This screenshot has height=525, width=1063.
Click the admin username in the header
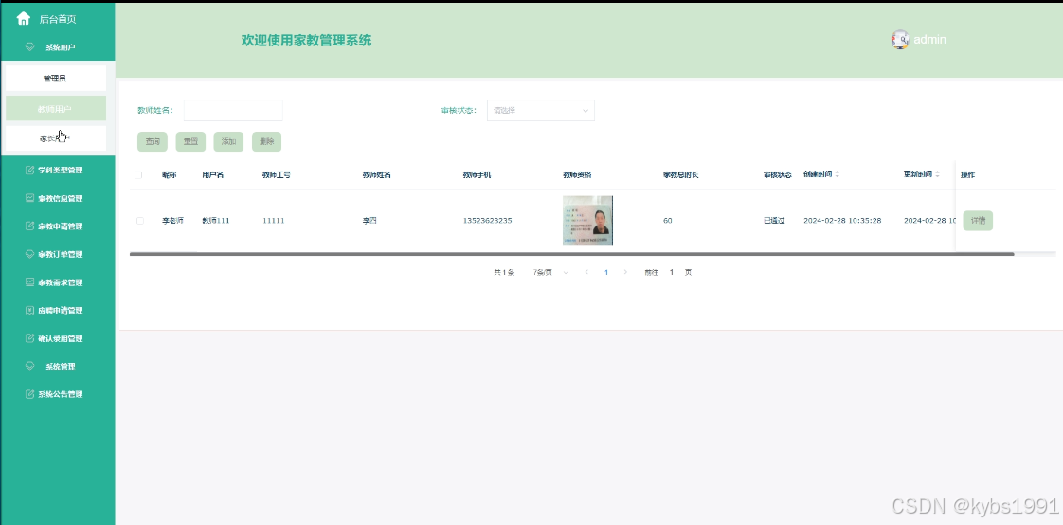[929, 40]
